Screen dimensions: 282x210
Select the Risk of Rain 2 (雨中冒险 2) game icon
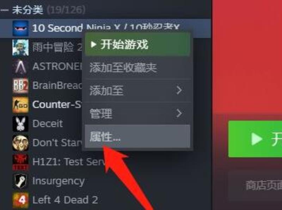pos(20,48)
